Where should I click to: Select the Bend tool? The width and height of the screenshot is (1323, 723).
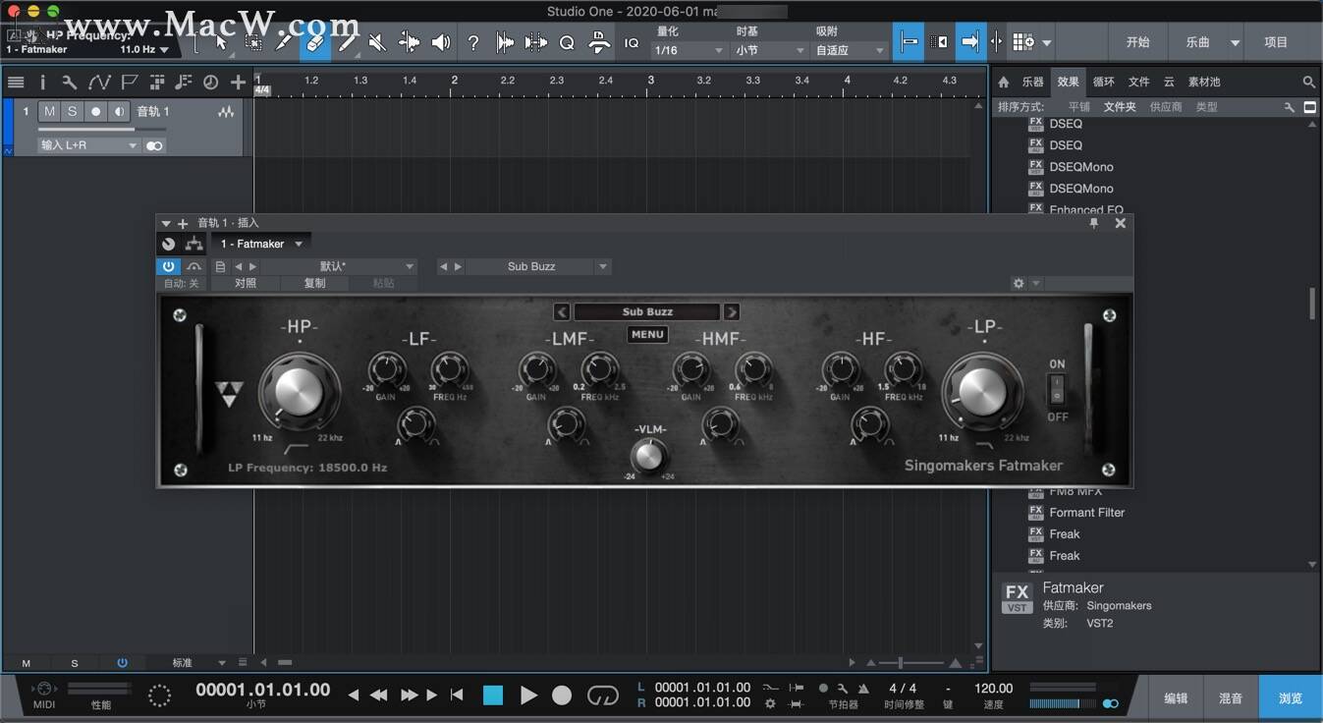(409, 42)
